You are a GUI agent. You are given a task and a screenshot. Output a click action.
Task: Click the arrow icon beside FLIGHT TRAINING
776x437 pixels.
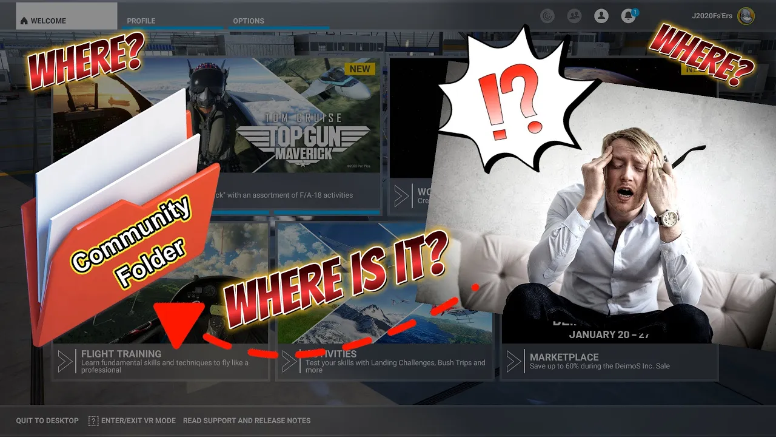point(65,362)
